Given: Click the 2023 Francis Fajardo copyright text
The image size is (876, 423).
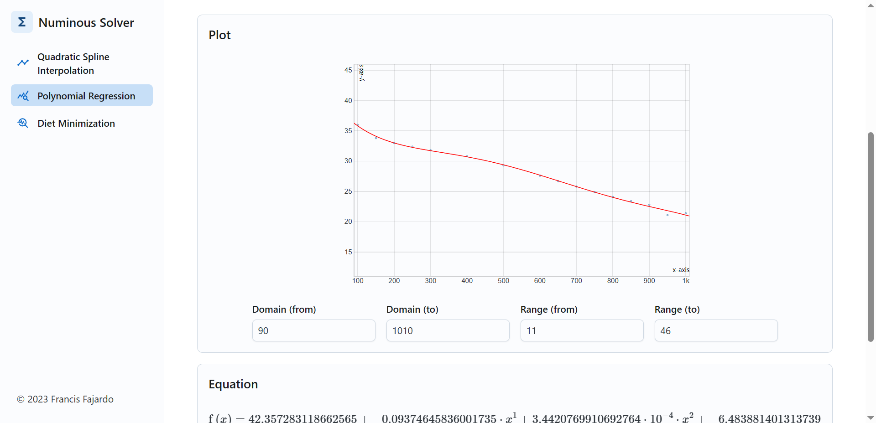Looking at the screenshot, I should coord(65,399).
